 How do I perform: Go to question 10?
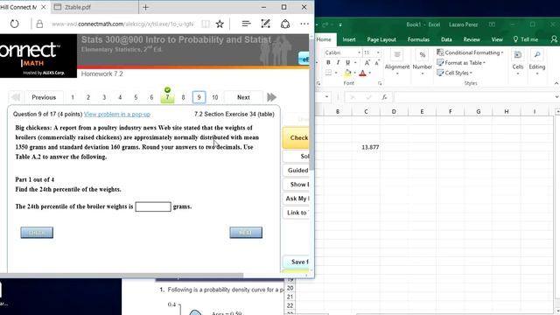[x=214, y=97]
